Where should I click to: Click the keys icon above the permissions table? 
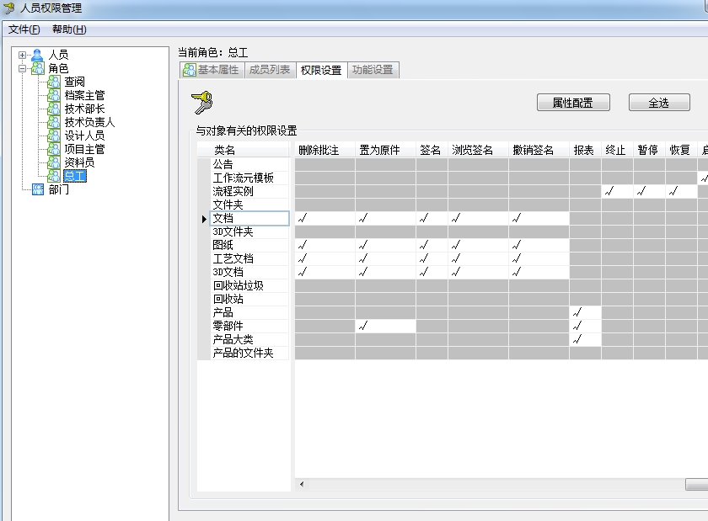pos(202,103)
